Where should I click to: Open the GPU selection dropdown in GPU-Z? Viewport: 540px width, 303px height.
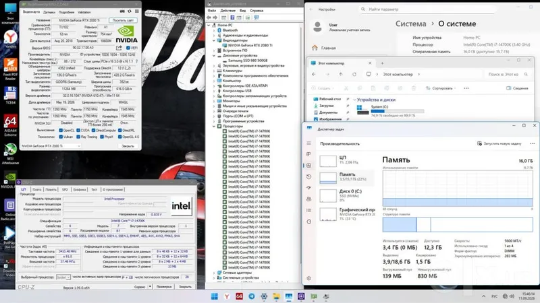pos(51,146)
